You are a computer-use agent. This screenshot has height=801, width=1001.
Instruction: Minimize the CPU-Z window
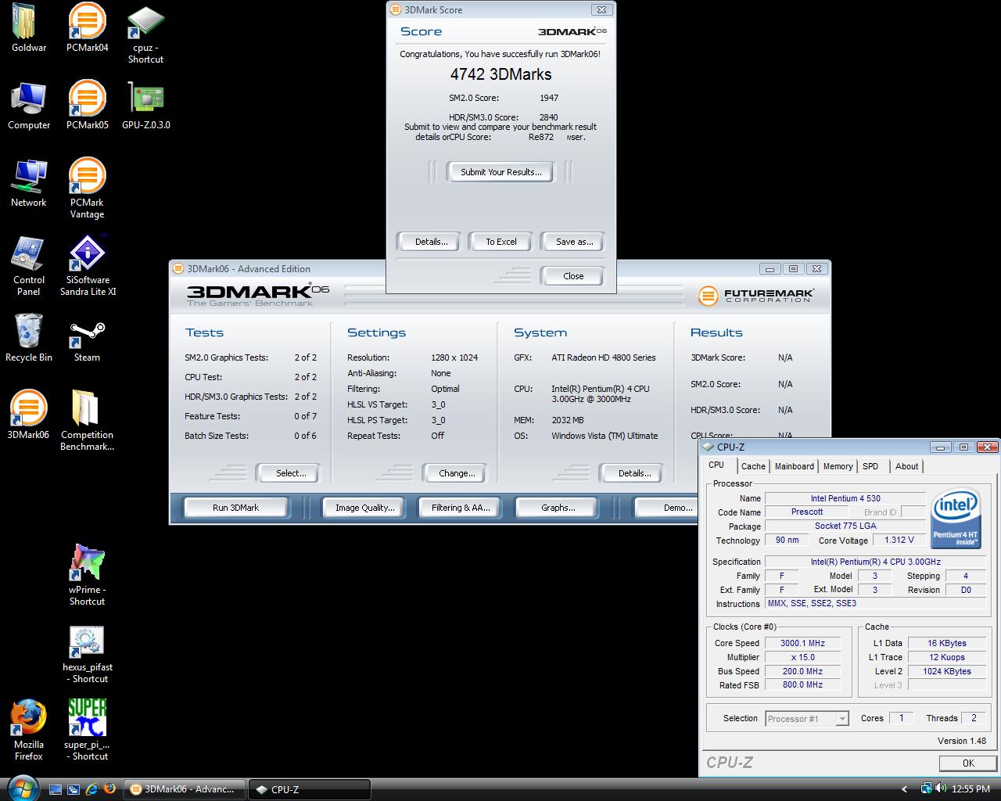941,447
